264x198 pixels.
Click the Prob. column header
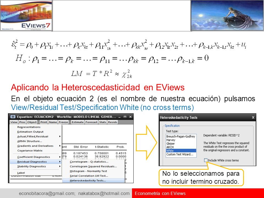pyautogui.click(x=120, y=147)
